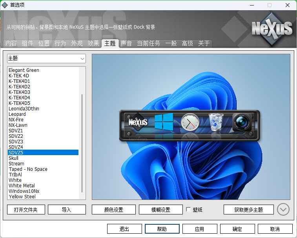Open the 主题 category dropdown
The image size is (297, 238).
[x=46, y=59]
